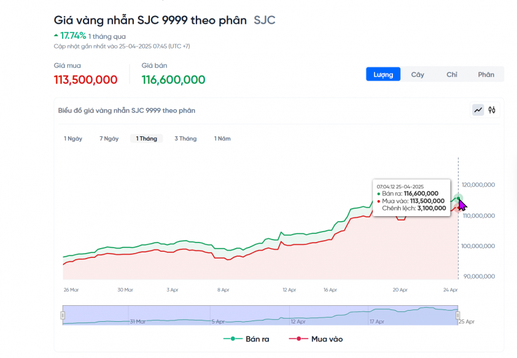The image size is (517, 358).
Task: Click the Giá bán value 116,600,000
Action: 173,80
